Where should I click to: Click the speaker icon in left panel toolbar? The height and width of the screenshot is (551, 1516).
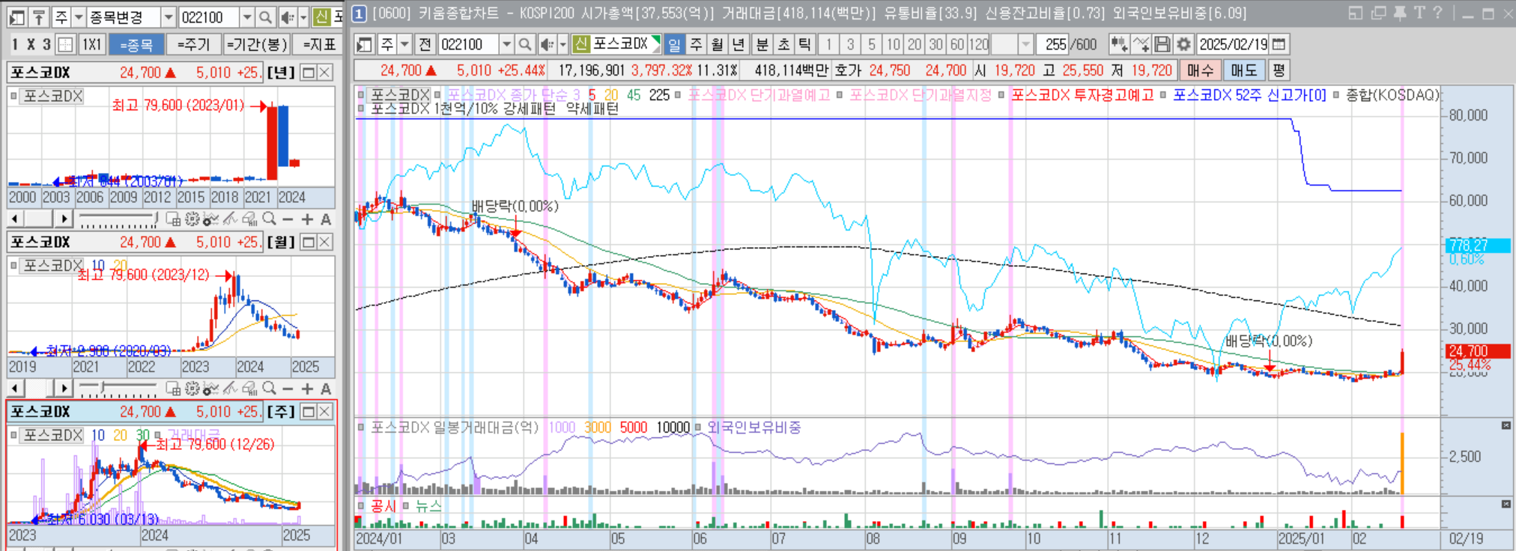point(287,17)
